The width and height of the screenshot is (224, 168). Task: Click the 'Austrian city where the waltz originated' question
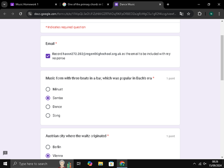[76, 136]
